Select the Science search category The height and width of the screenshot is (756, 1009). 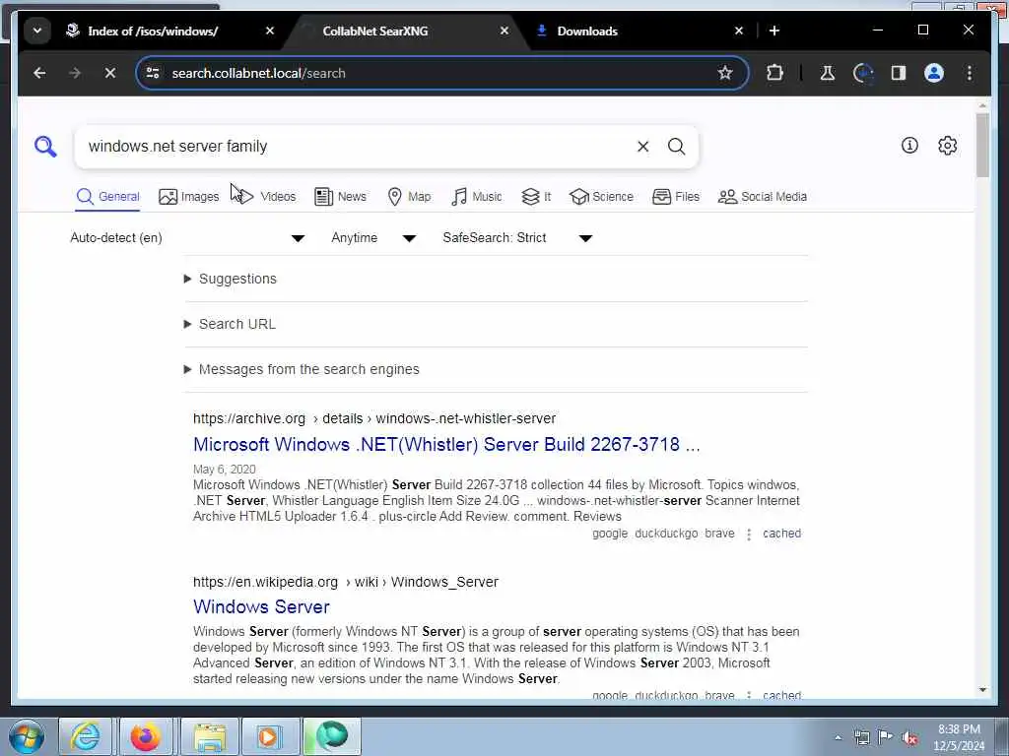pyautogui.click(x=602, y=197)
